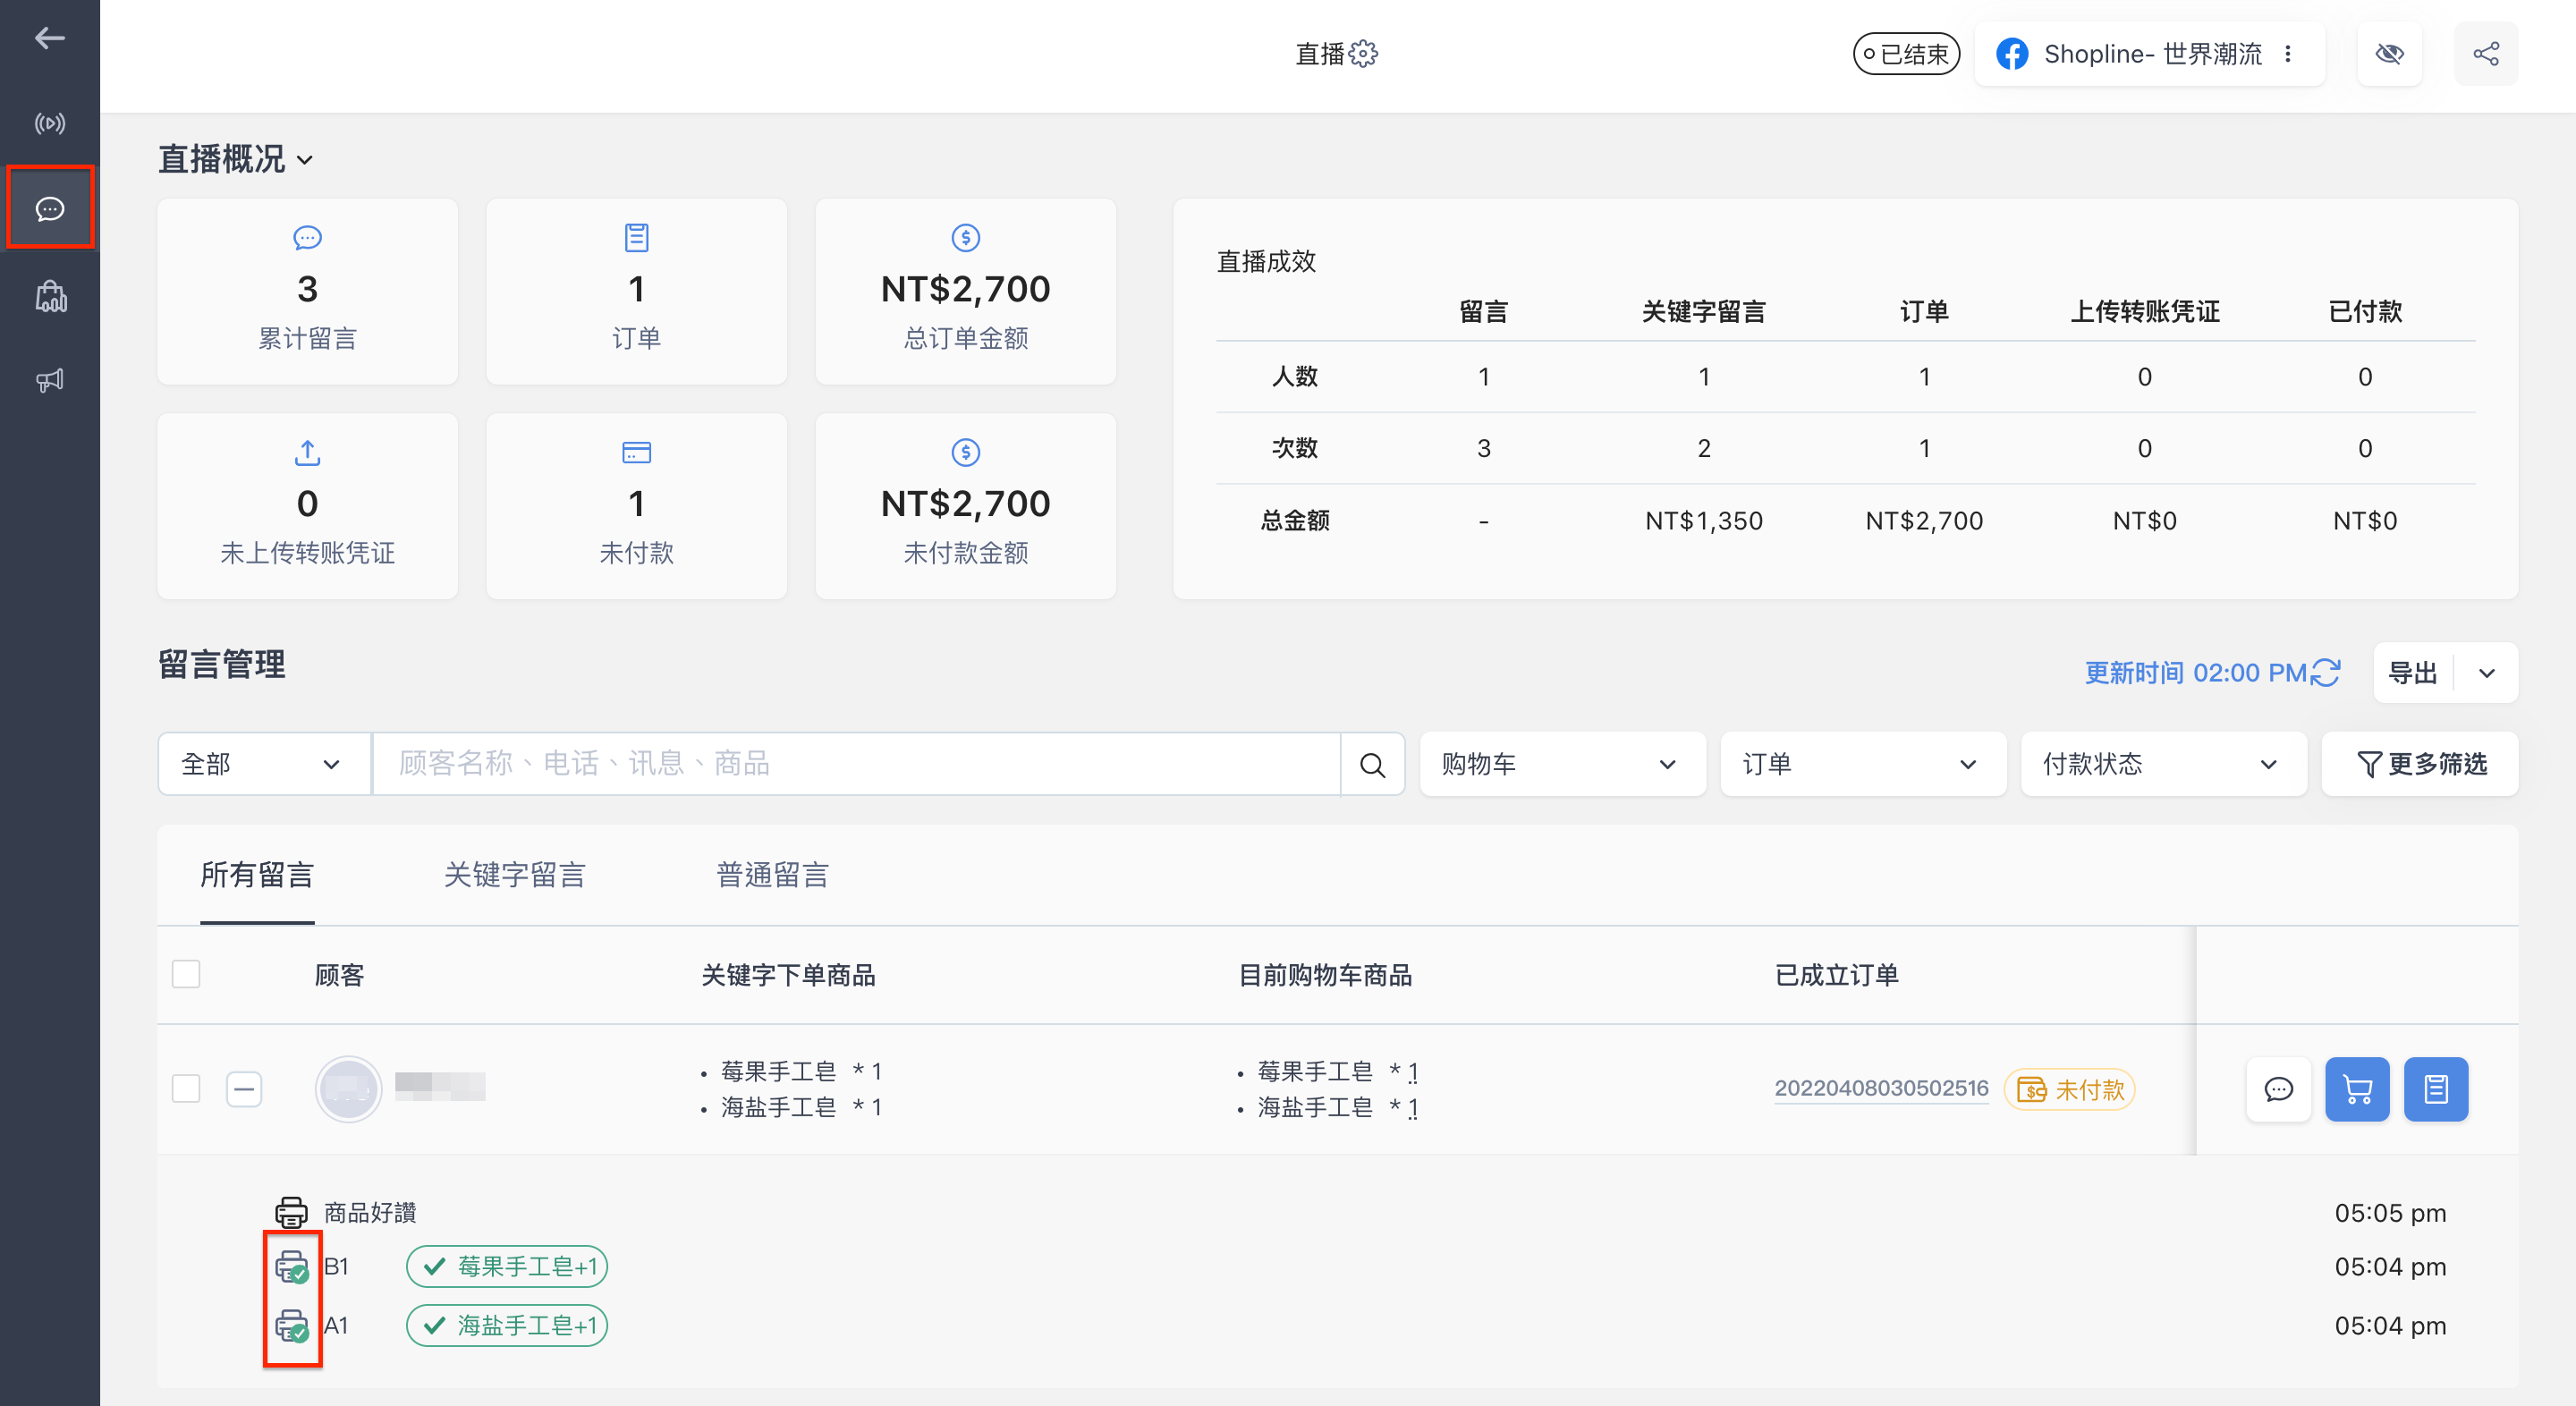Open the blue order document action button
This screenshot has width=2576, height=1406.
click(x=2436, y=1089)
